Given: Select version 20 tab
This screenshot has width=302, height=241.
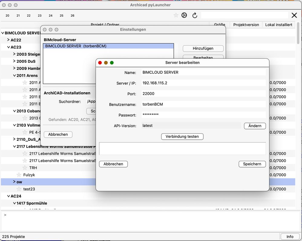Looking at the screenshot, I should pos(7,16).
